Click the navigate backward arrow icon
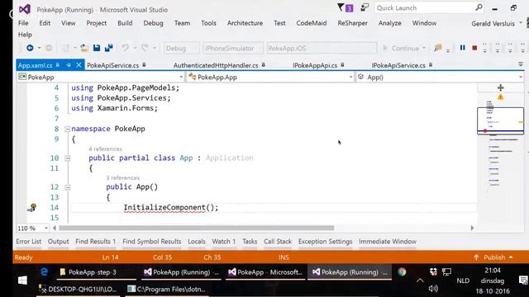This screenshot has width=529, height=297. [30, 48]
